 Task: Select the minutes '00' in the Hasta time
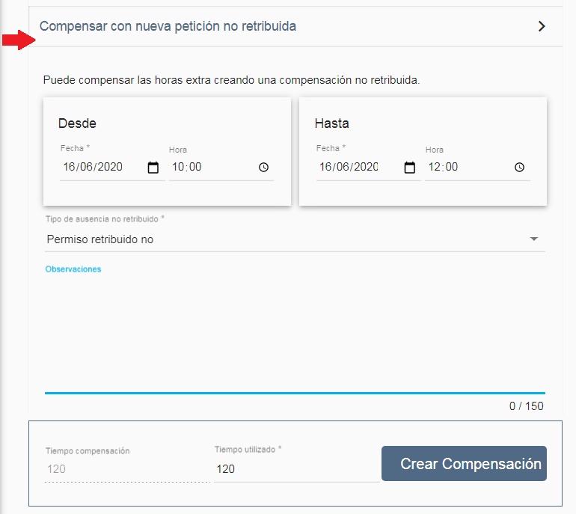tap(452, 168)
